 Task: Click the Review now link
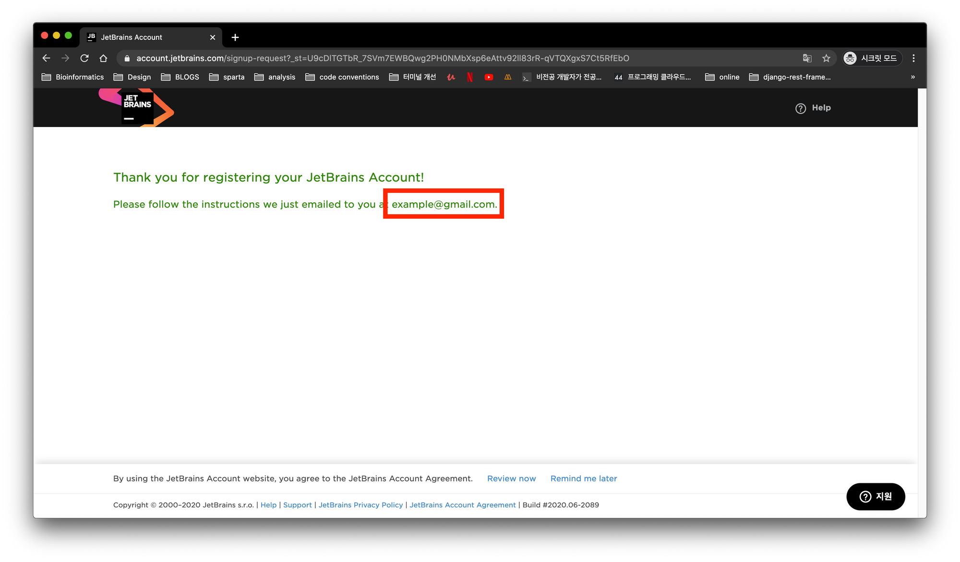pos(511,478)
